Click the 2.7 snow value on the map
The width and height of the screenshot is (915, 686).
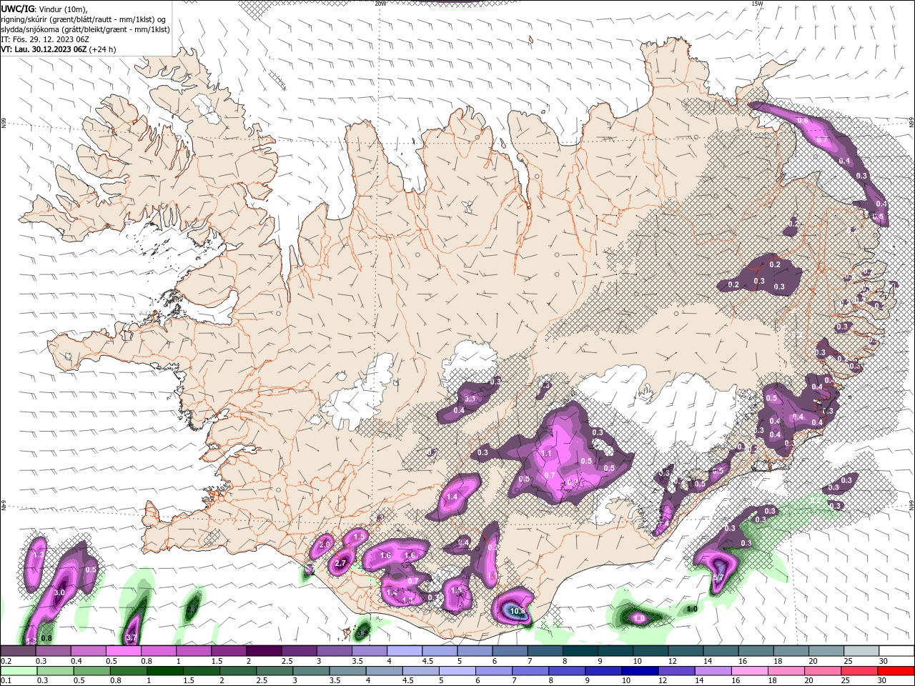click(340, 564)
